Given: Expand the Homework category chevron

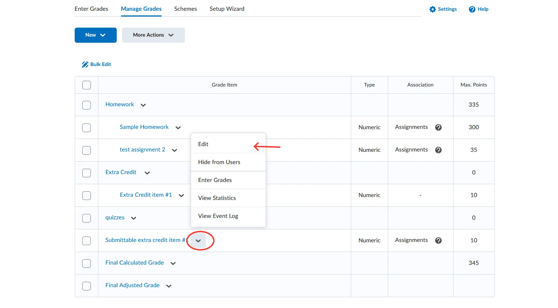Looking at the screenshot, I should pyautogui.click(x=143, y=105).
